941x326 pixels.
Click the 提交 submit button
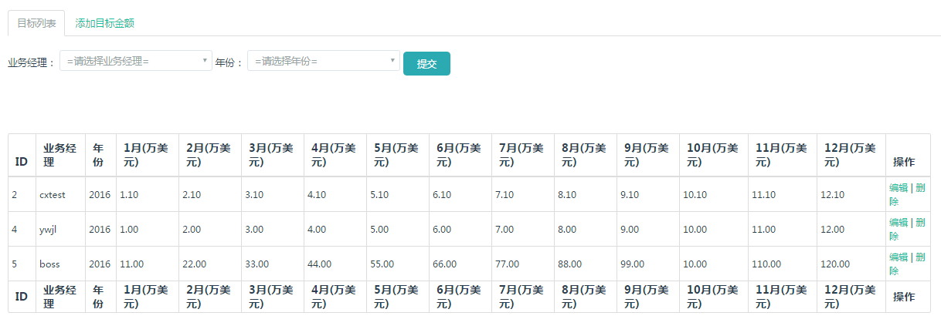[x=426, y=63]
